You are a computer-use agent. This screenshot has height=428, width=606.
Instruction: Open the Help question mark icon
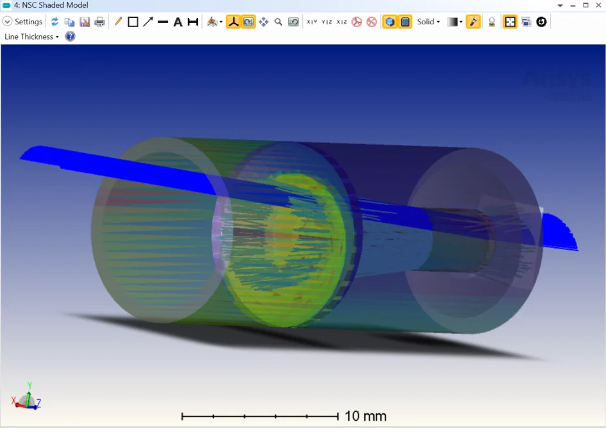[x=69, y=37]
